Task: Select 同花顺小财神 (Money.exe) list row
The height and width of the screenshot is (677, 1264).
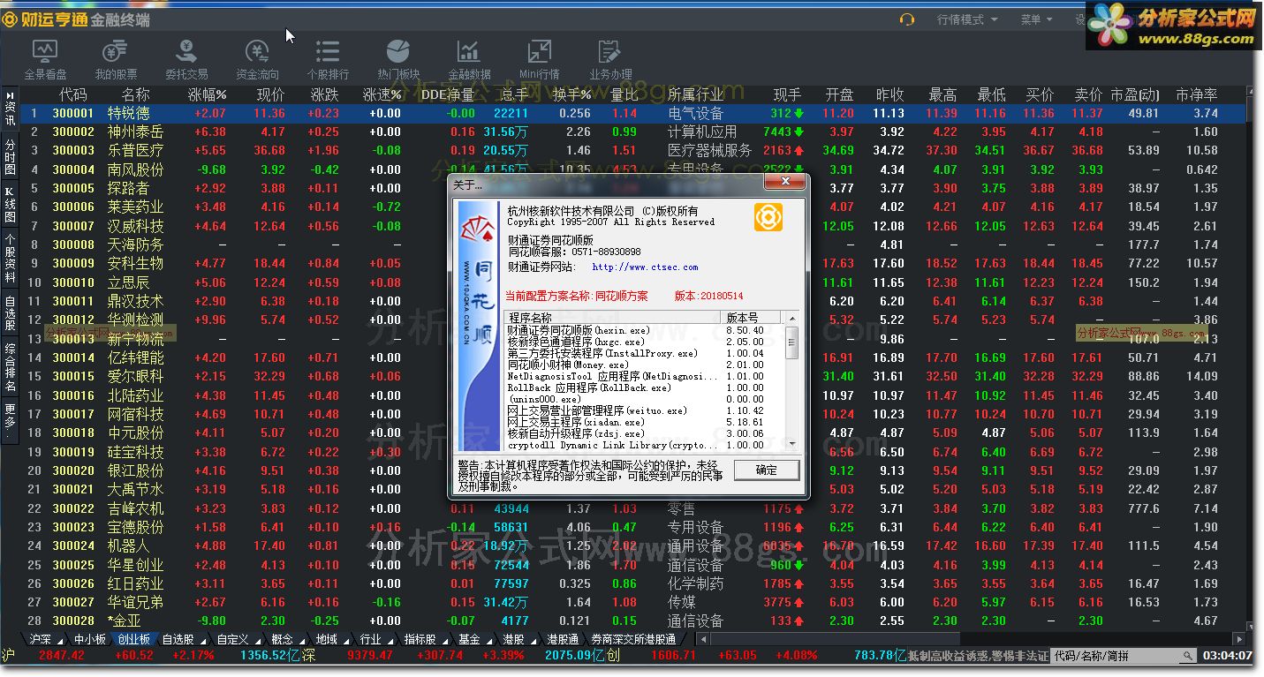Action: click(645, 365)
